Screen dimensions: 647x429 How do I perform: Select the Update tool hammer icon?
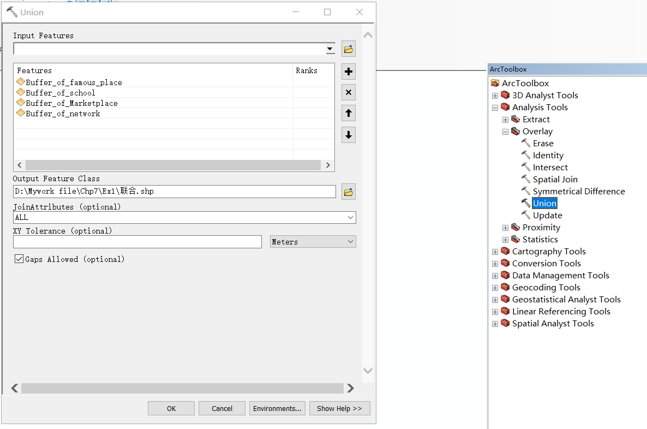526,215
